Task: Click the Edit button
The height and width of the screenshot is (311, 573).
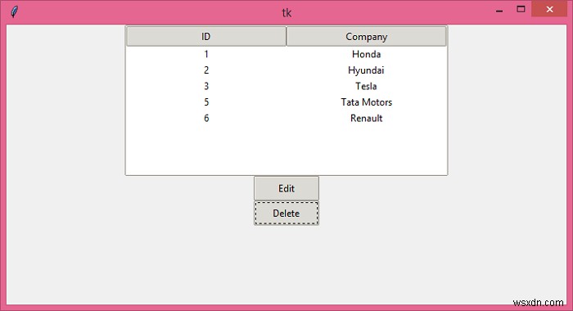Action: (x=286, y=188)
